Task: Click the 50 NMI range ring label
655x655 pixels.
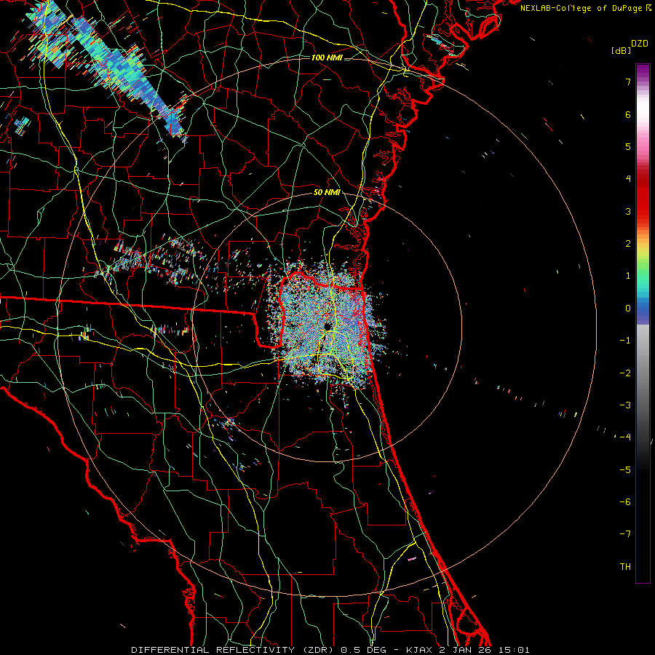Action: pyautogui.click(x=327, y=192)
